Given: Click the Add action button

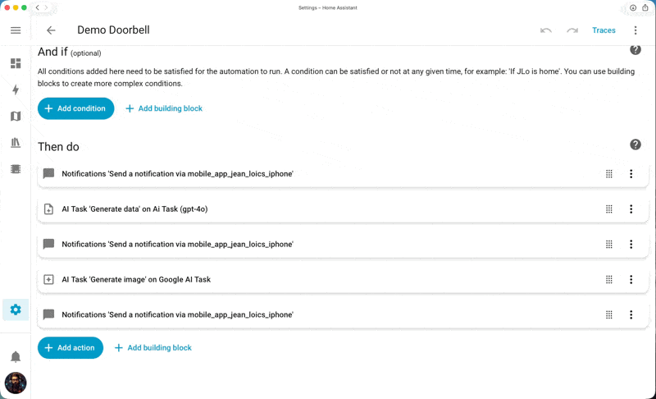Looking at the screenshot, I should pyautogui.click(x=71, y=348).
